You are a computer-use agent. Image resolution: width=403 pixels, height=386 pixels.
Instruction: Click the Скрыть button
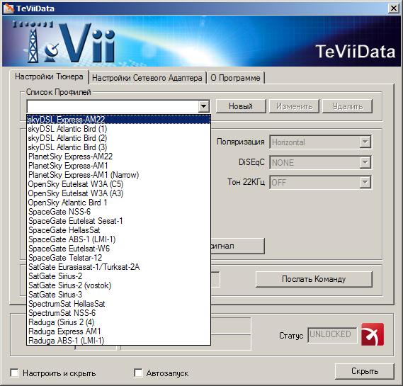[365, 371]
